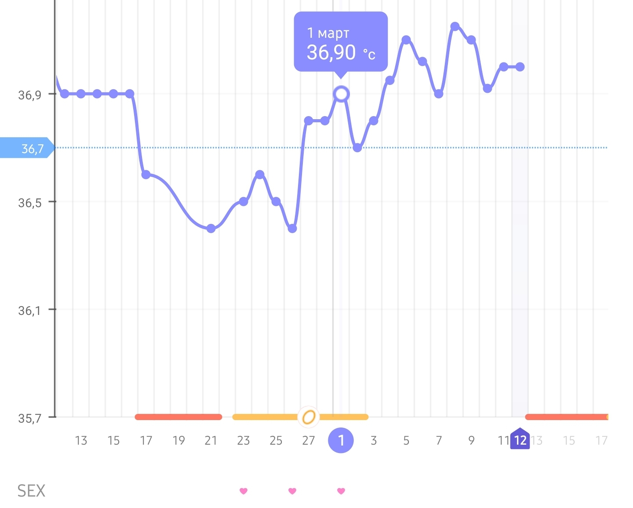This screenshot has height=508, width=633.
Task: Click the red period bar spanning dates 17–21
Action: [178, 417]
